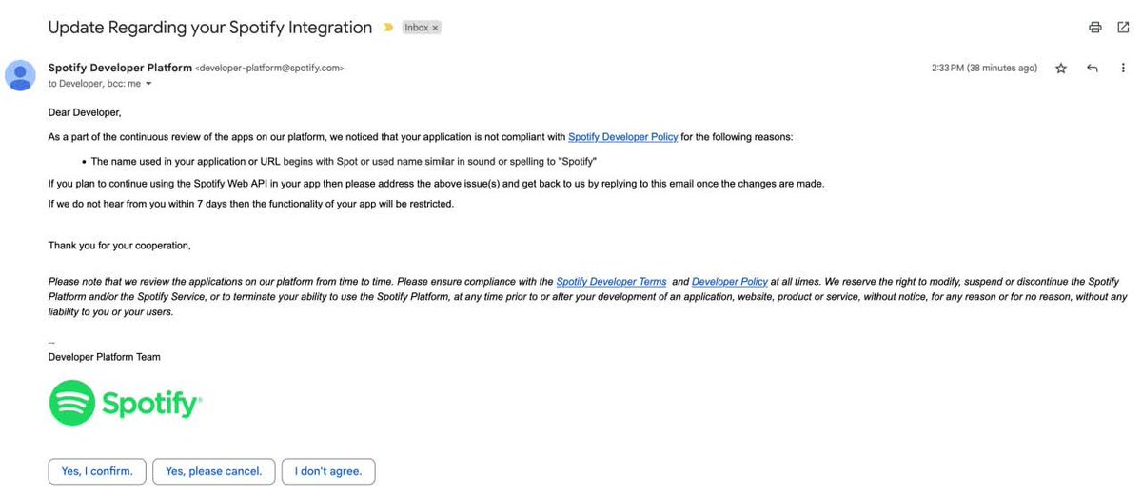Click the sender name Spotify Developer Platform

click(120, 68)
